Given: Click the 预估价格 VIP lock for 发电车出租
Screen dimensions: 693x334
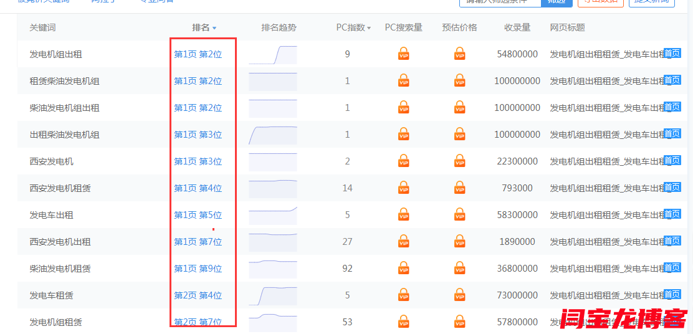Looking at the screenshot, I should pos(460,215).
